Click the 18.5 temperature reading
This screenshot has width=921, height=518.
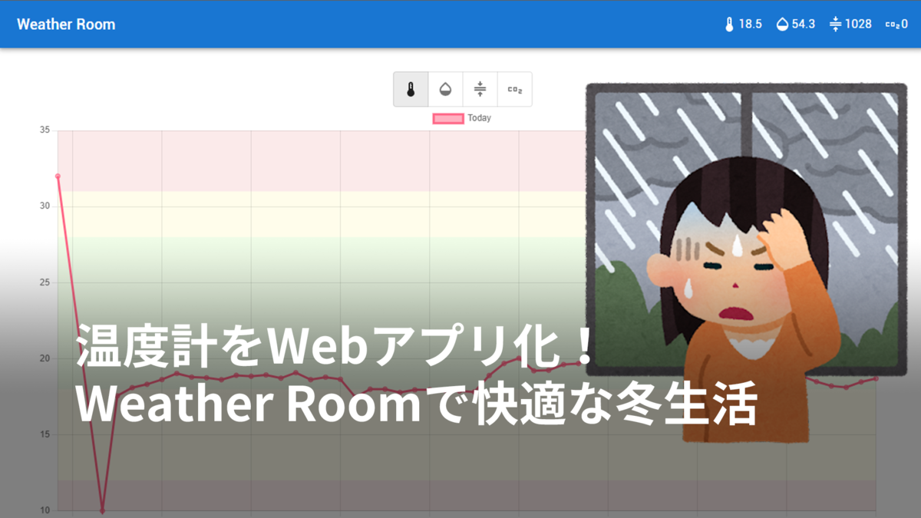[x=750, y=25]
